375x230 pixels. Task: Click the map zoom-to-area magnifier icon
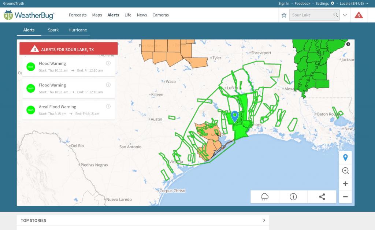(345, 171)
